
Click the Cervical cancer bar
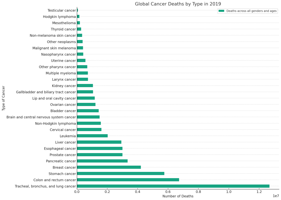89,129
